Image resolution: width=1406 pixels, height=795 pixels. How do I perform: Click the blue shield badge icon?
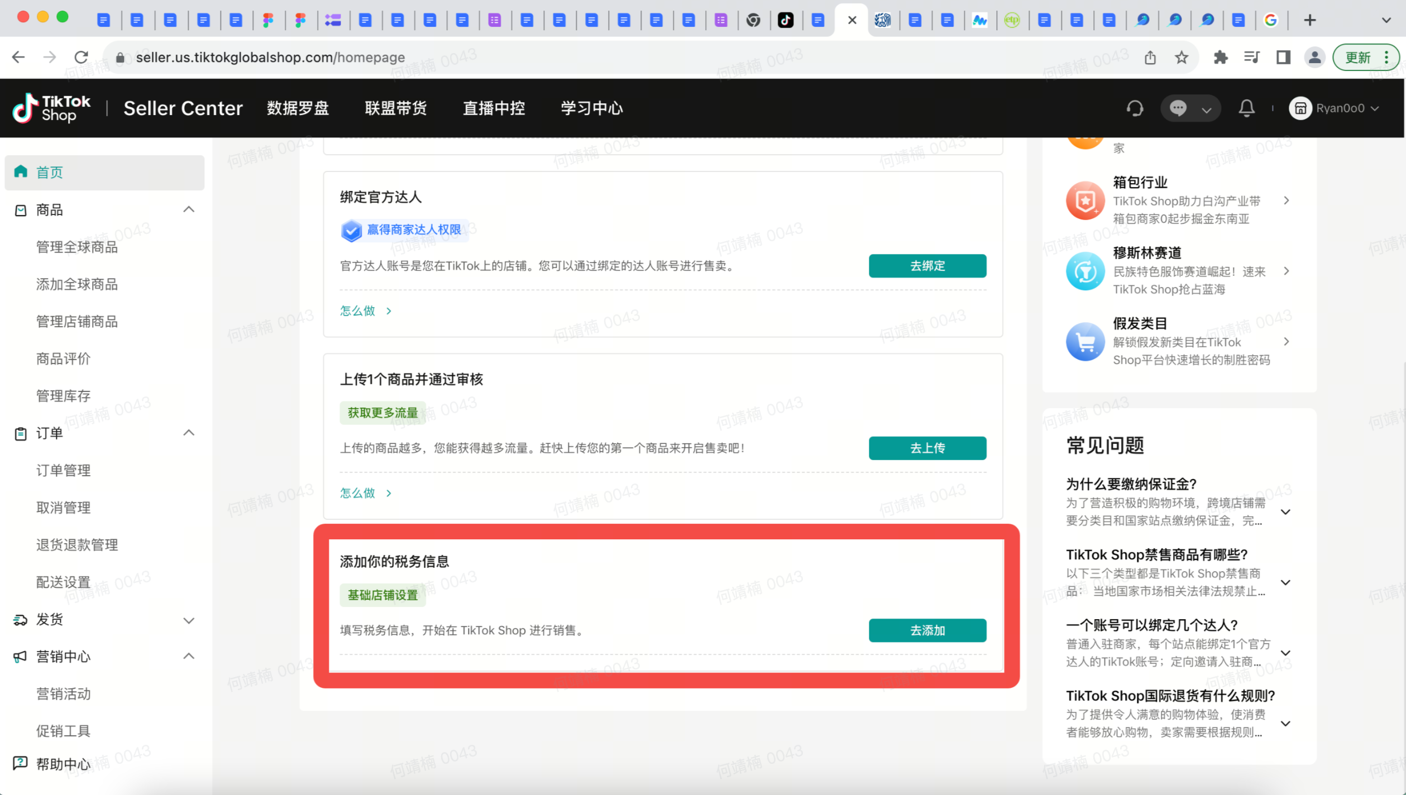click(x=351, y=230)
